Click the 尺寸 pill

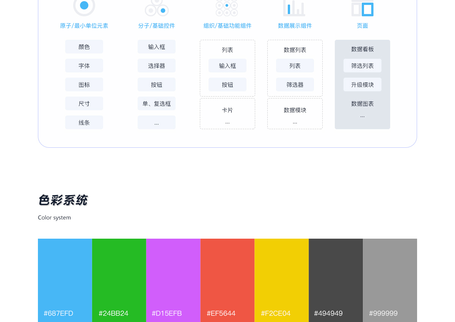coord(84,103)
